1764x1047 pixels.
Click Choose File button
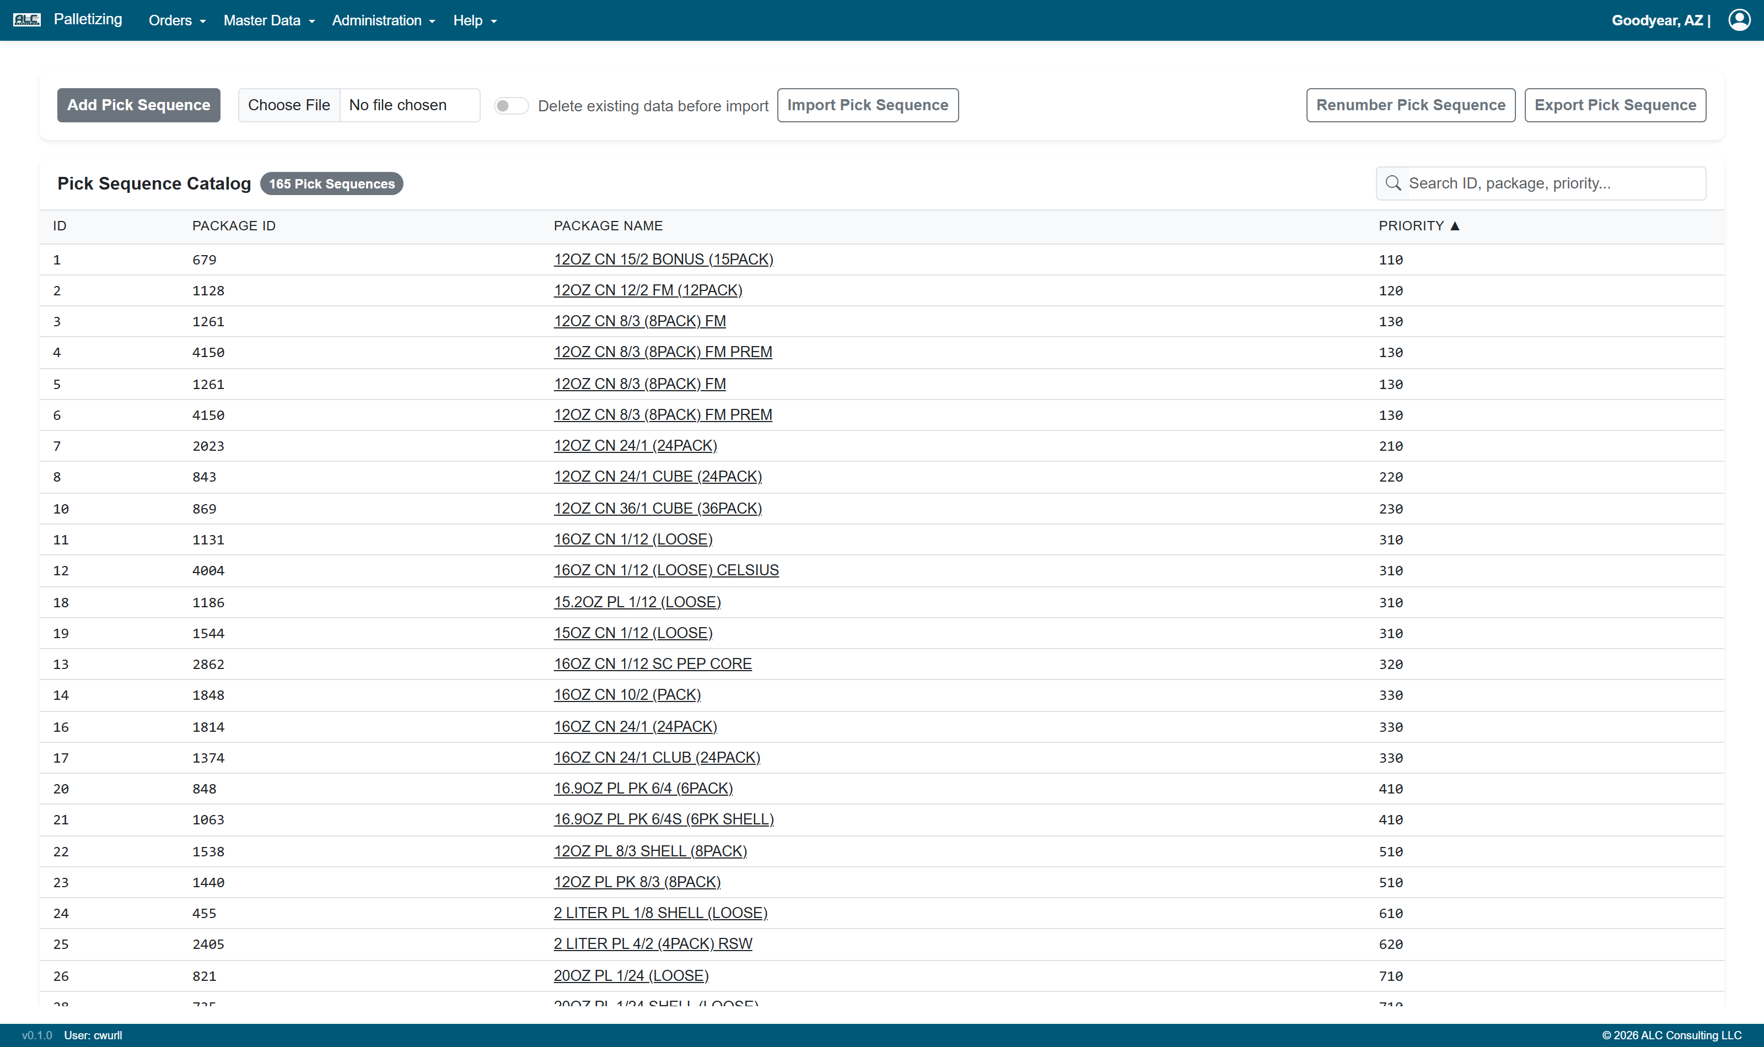point(289,105)
